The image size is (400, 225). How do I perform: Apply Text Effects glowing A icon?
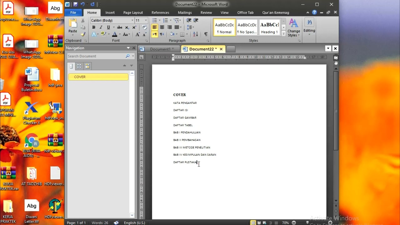click(94, 34)
